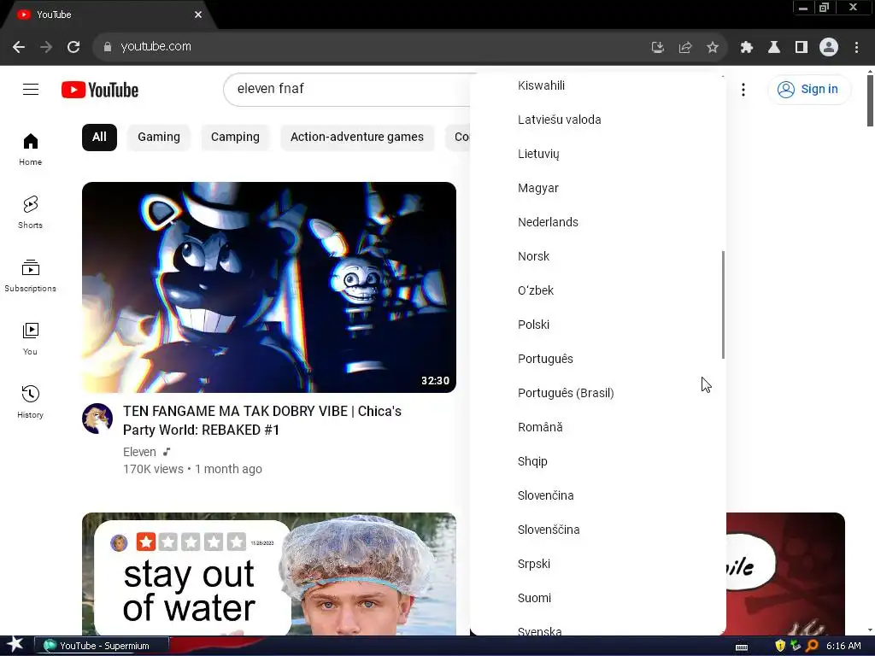The image size is (875, 656).
Task: Reload the page
Action: point(73,47)
